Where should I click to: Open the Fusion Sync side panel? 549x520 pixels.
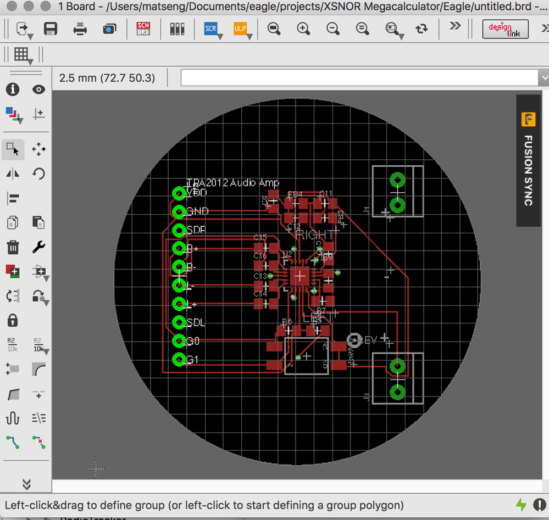click(528, 161)
